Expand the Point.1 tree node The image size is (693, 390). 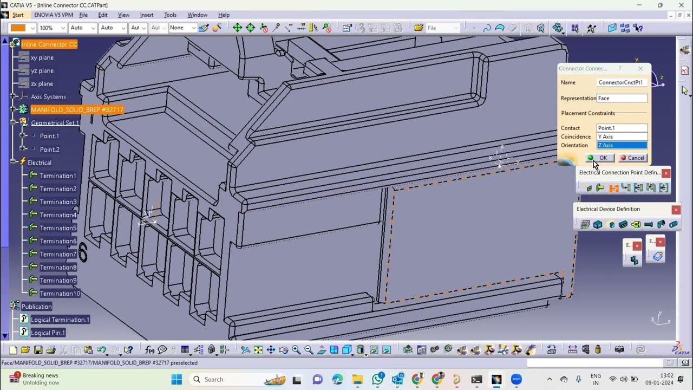(x=23, y=135)
